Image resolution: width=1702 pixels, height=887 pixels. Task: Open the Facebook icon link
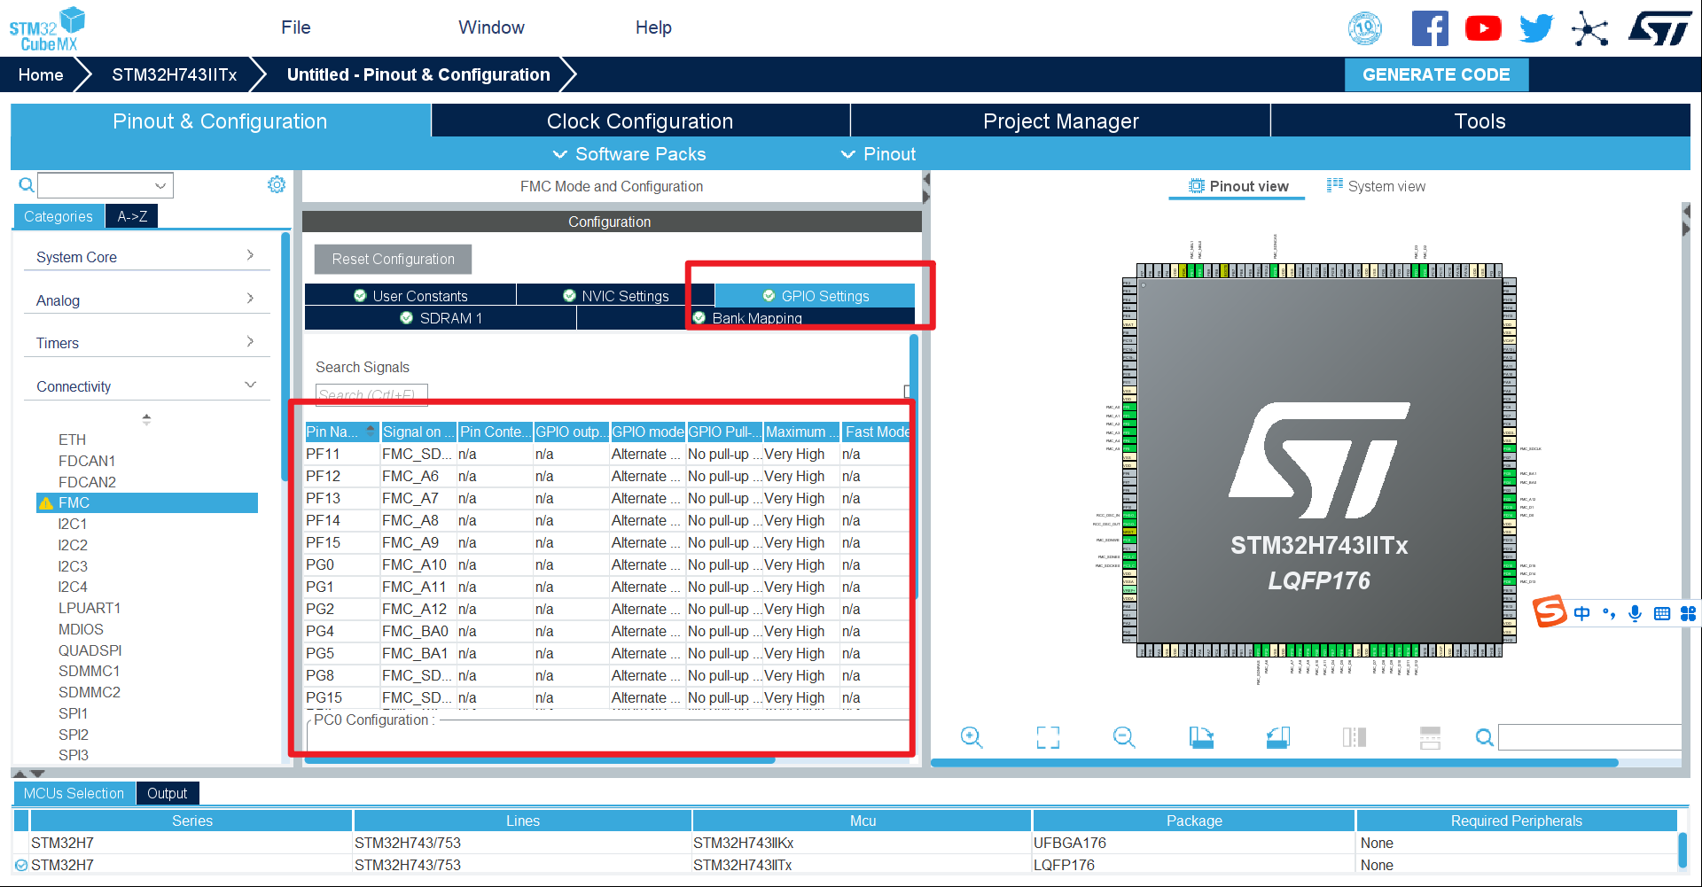click(1430, 28)
